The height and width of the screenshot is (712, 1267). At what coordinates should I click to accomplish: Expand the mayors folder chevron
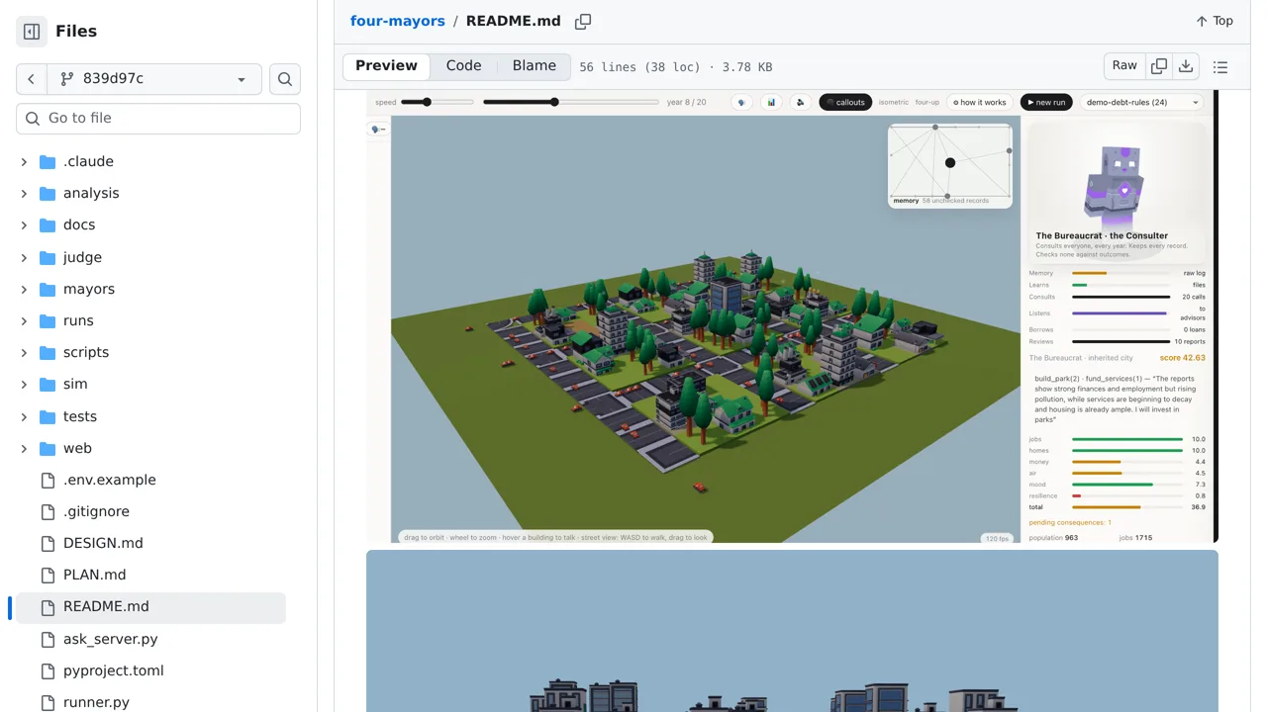24,289
